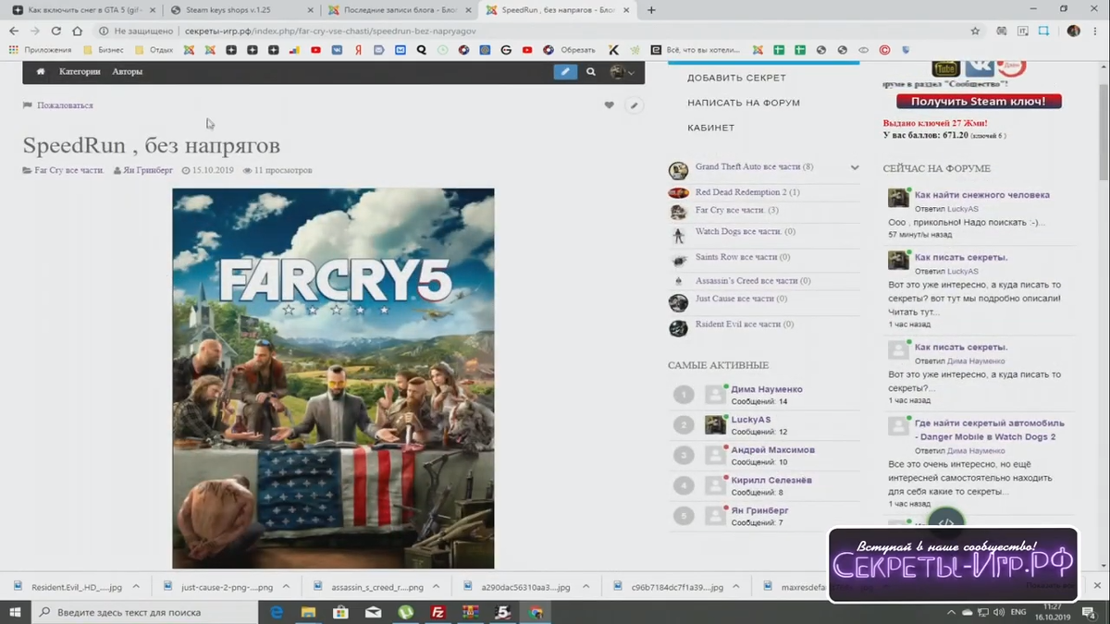The image size is (1110, 624).
Task: Expand the Grand Theft Auto category chevron
Action: tap(855, 167)
